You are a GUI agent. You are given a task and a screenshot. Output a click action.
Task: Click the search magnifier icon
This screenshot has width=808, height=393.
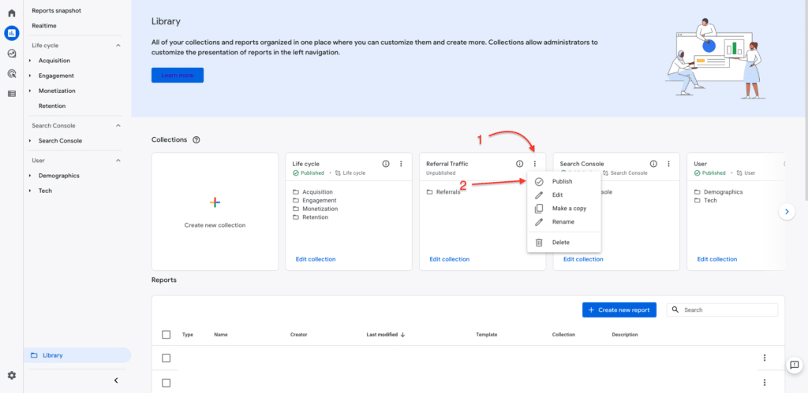coord(675,310)
